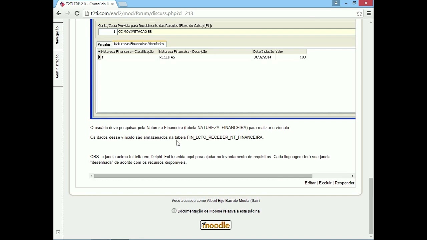Click the vertical scrollbar up arrow
The width and height of the screenshot is (427, 240).
coord(371,22)
